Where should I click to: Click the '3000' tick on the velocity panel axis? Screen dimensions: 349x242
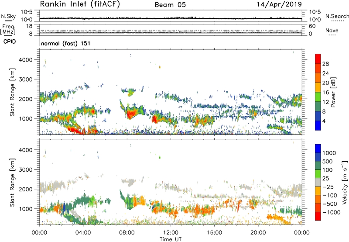point(26,169)
